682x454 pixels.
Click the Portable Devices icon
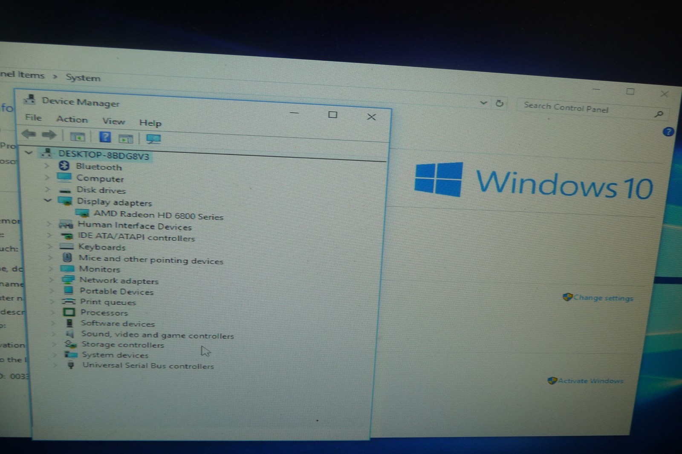click(68, 290)
